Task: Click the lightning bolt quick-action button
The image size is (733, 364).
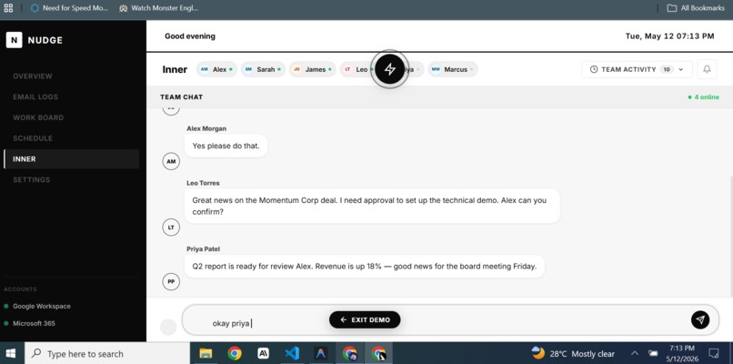Action: (x=390, y=69)
